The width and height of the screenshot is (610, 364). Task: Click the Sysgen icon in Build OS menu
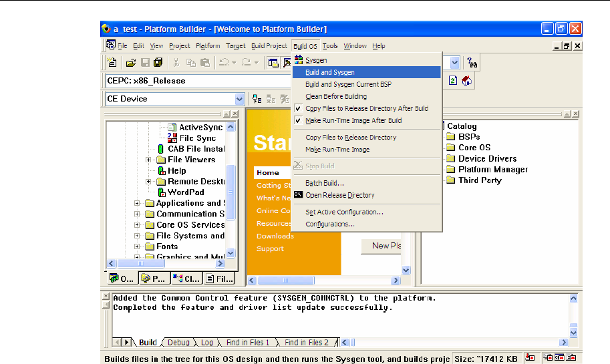pos(299,60)
